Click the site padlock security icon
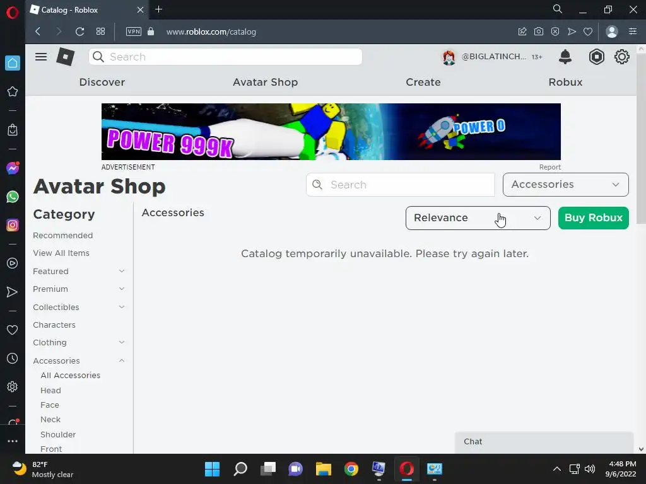This screenshot has height=484, width=646. [x=151, y=32]
